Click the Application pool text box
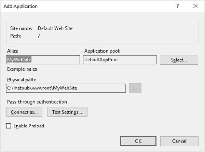Screen dimensions: 205x152 click(120, 59)
